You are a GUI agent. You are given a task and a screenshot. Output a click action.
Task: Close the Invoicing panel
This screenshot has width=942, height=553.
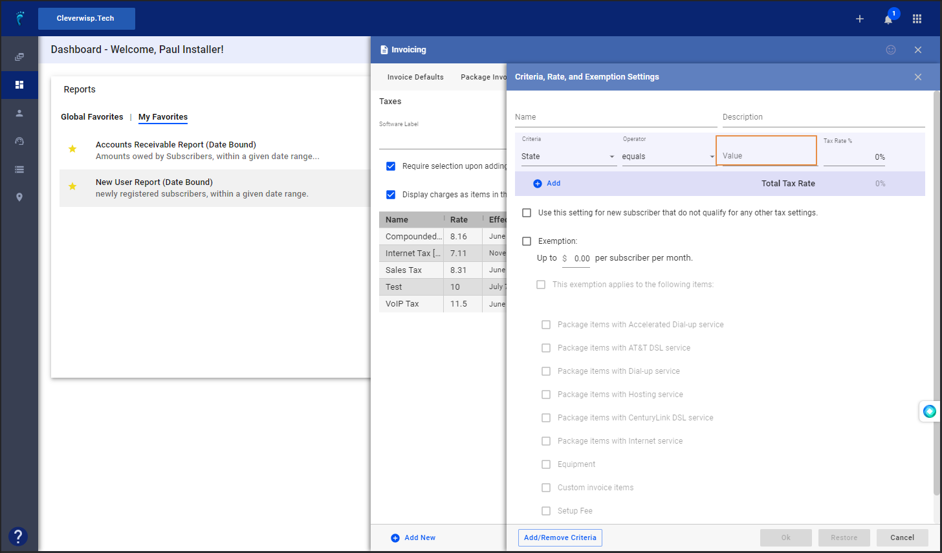(x=918, y=50)
